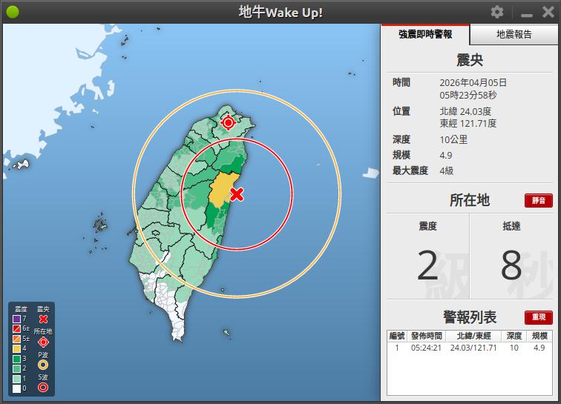Click the depth value 10公里

point(453,139)
